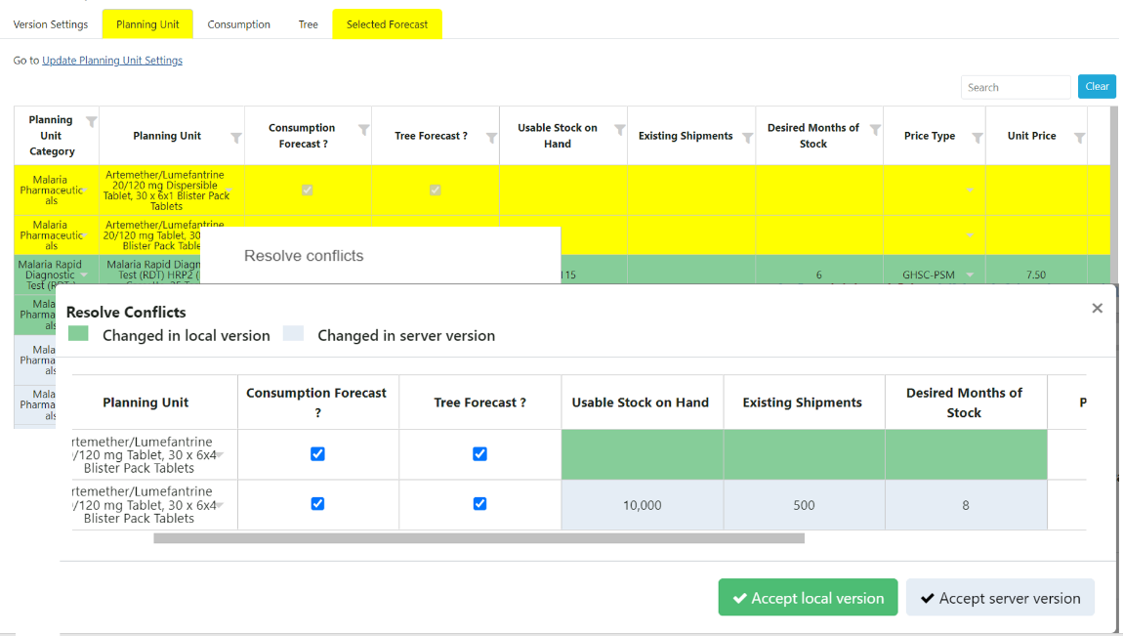Expand Malaria Rapid Diagnostic Test category dropdown
The image size is (1123, 636).
85,276
